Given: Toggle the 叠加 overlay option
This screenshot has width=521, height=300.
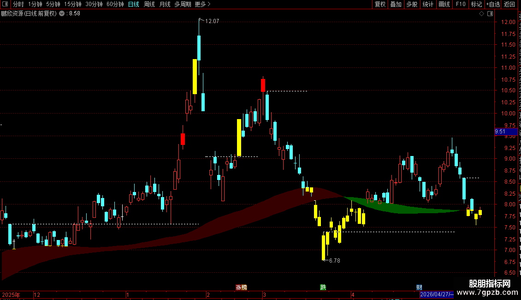Looking at the screenshot, I should [396, 4].
